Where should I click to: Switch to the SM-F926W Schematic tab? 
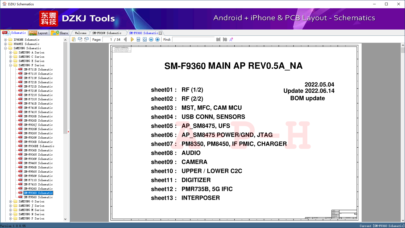(107, 33)
